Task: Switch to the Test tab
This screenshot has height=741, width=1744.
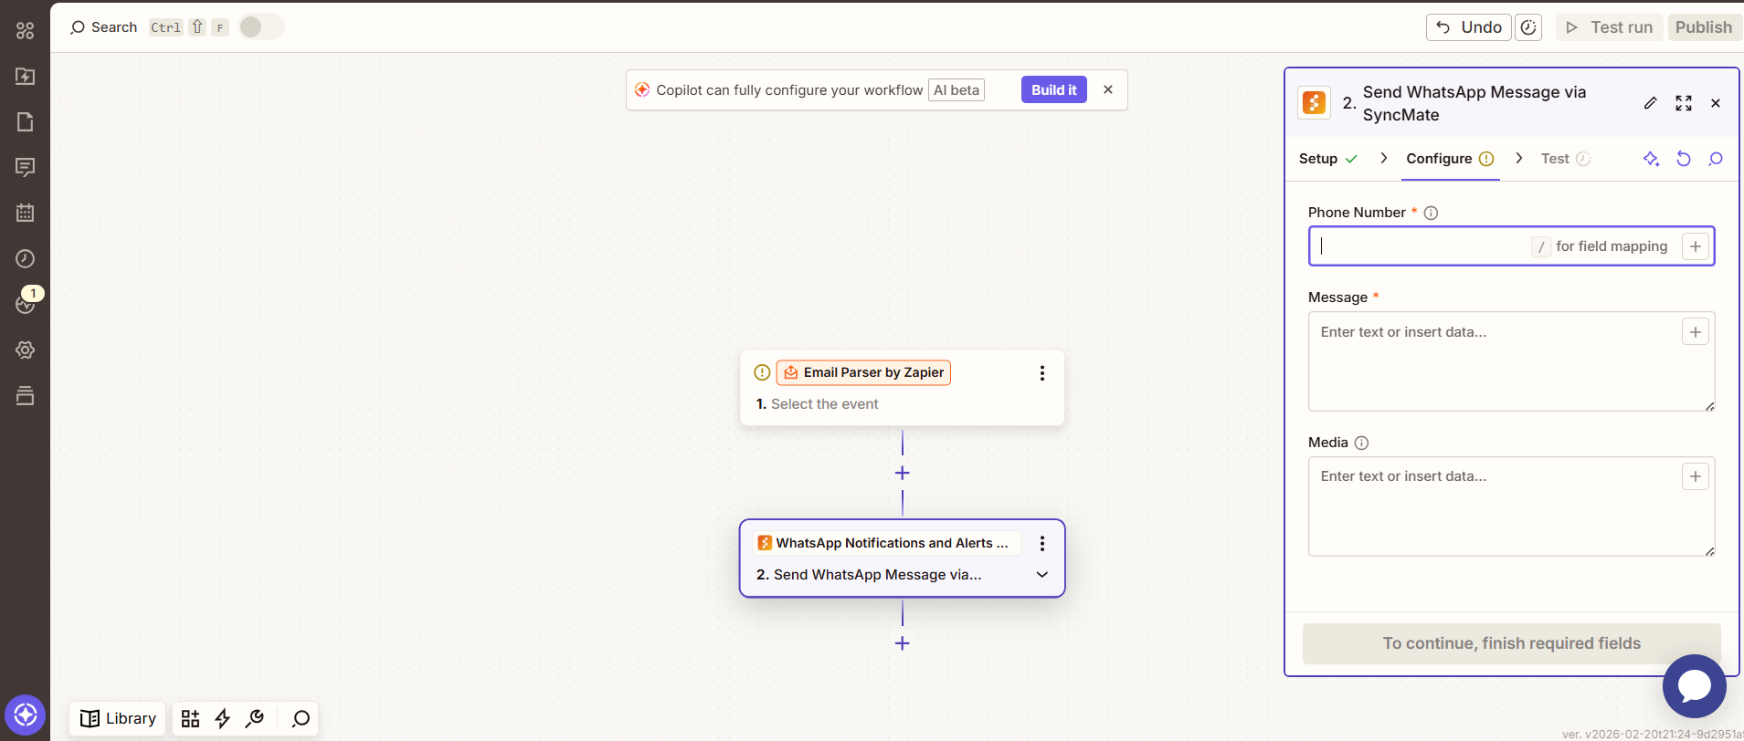Action: [x=1555, y=159]
